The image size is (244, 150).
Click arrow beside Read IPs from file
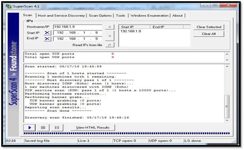109,45
